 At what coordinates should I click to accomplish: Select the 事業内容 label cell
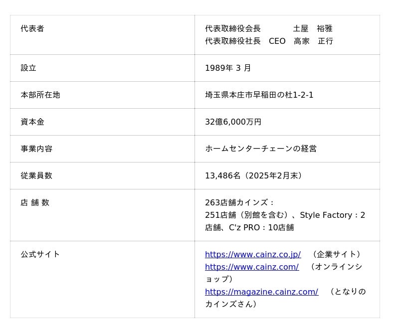(x=36, y=149)
